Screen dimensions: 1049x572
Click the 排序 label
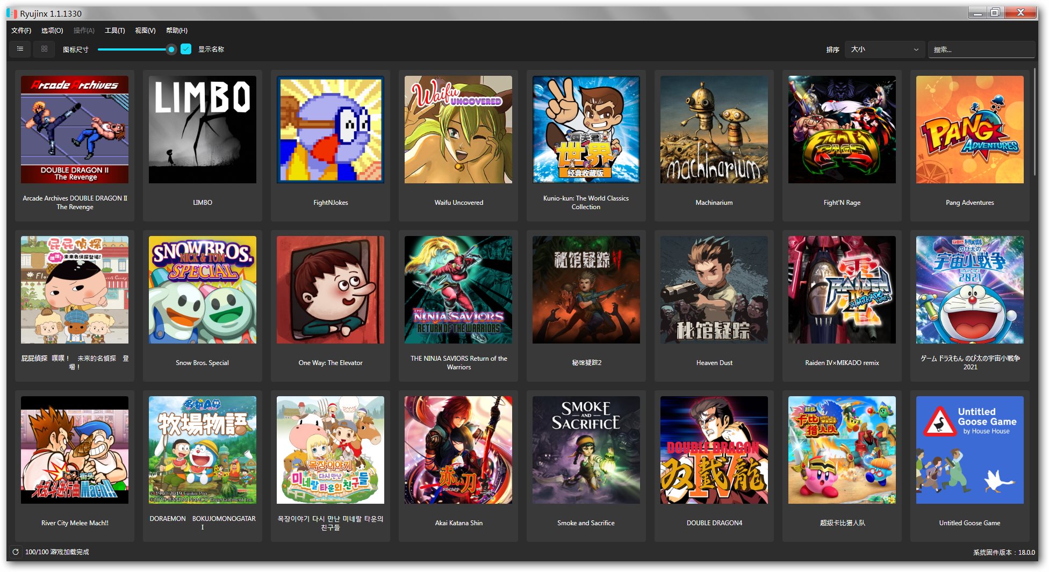pos(832,49)
